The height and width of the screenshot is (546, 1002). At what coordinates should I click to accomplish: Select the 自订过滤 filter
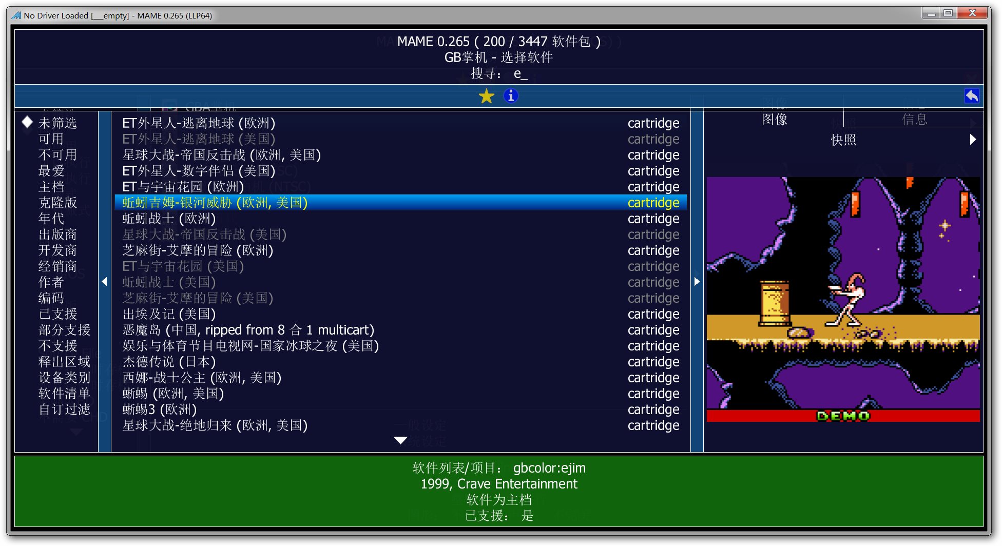pos(64,410)
